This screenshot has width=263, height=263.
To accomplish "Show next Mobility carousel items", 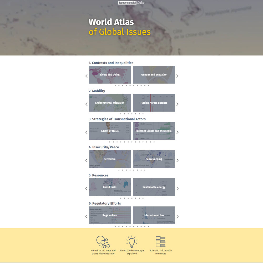I will [178, 104].
